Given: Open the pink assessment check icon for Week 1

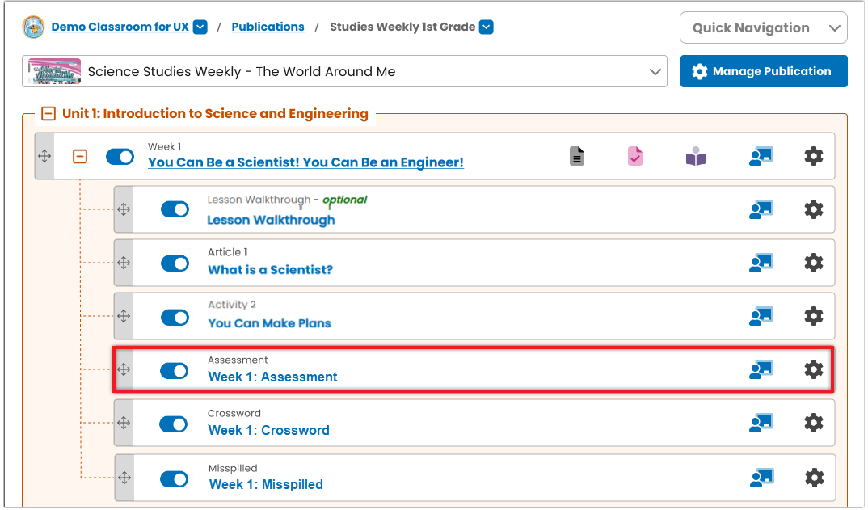Looking at the screenshot, I should pyautogui.click(x=635, y=157).
